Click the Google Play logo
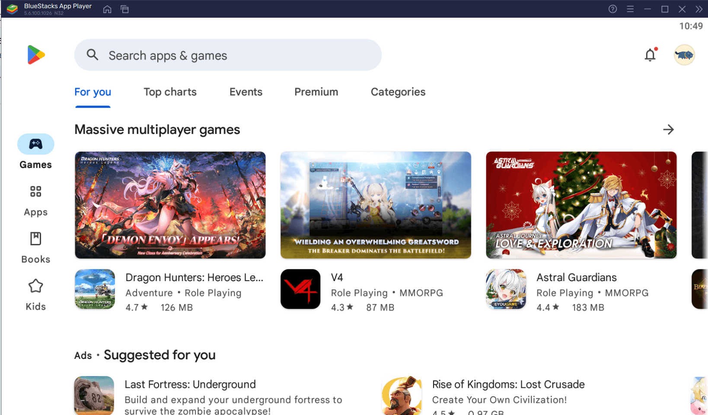This screenshot has height=415, width=708. (36, 55)
